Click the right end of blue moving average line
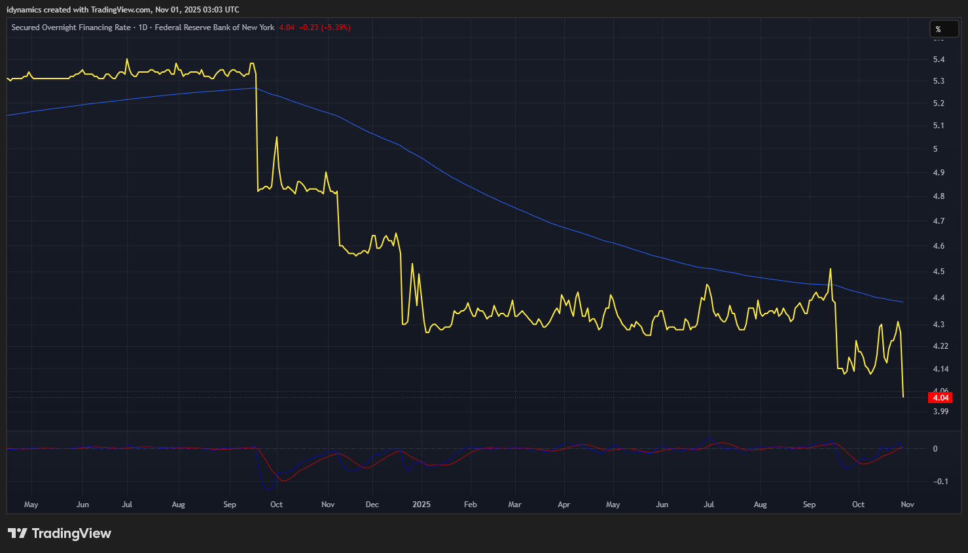968x553 pixels. point(903,302)
